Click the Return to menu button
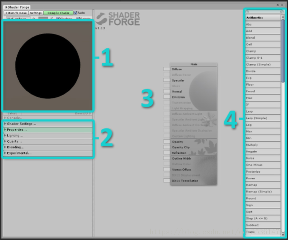Image resolution: width=288 pixels, height=240 pixels. click(16, 13)
